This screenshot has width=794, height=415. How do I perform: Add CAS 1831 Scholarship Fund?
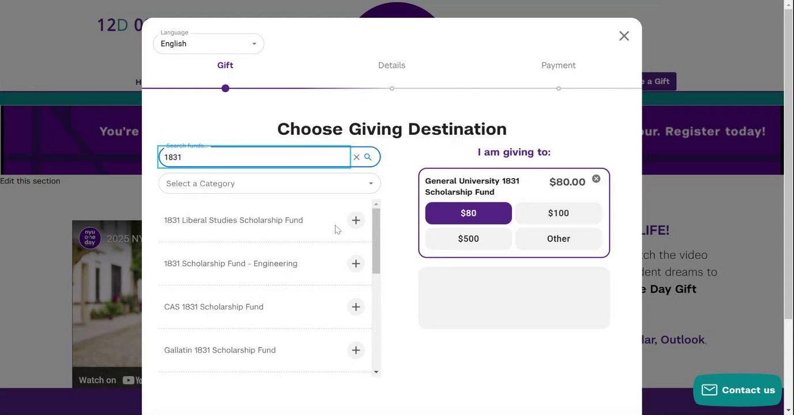point(356,307)
